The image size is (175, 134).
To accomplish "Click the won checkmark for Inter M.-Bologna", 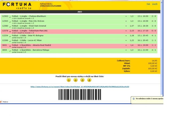I will click(10, 36).
